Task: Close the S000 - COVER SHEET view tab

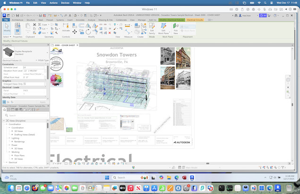Action: [77, 45]
